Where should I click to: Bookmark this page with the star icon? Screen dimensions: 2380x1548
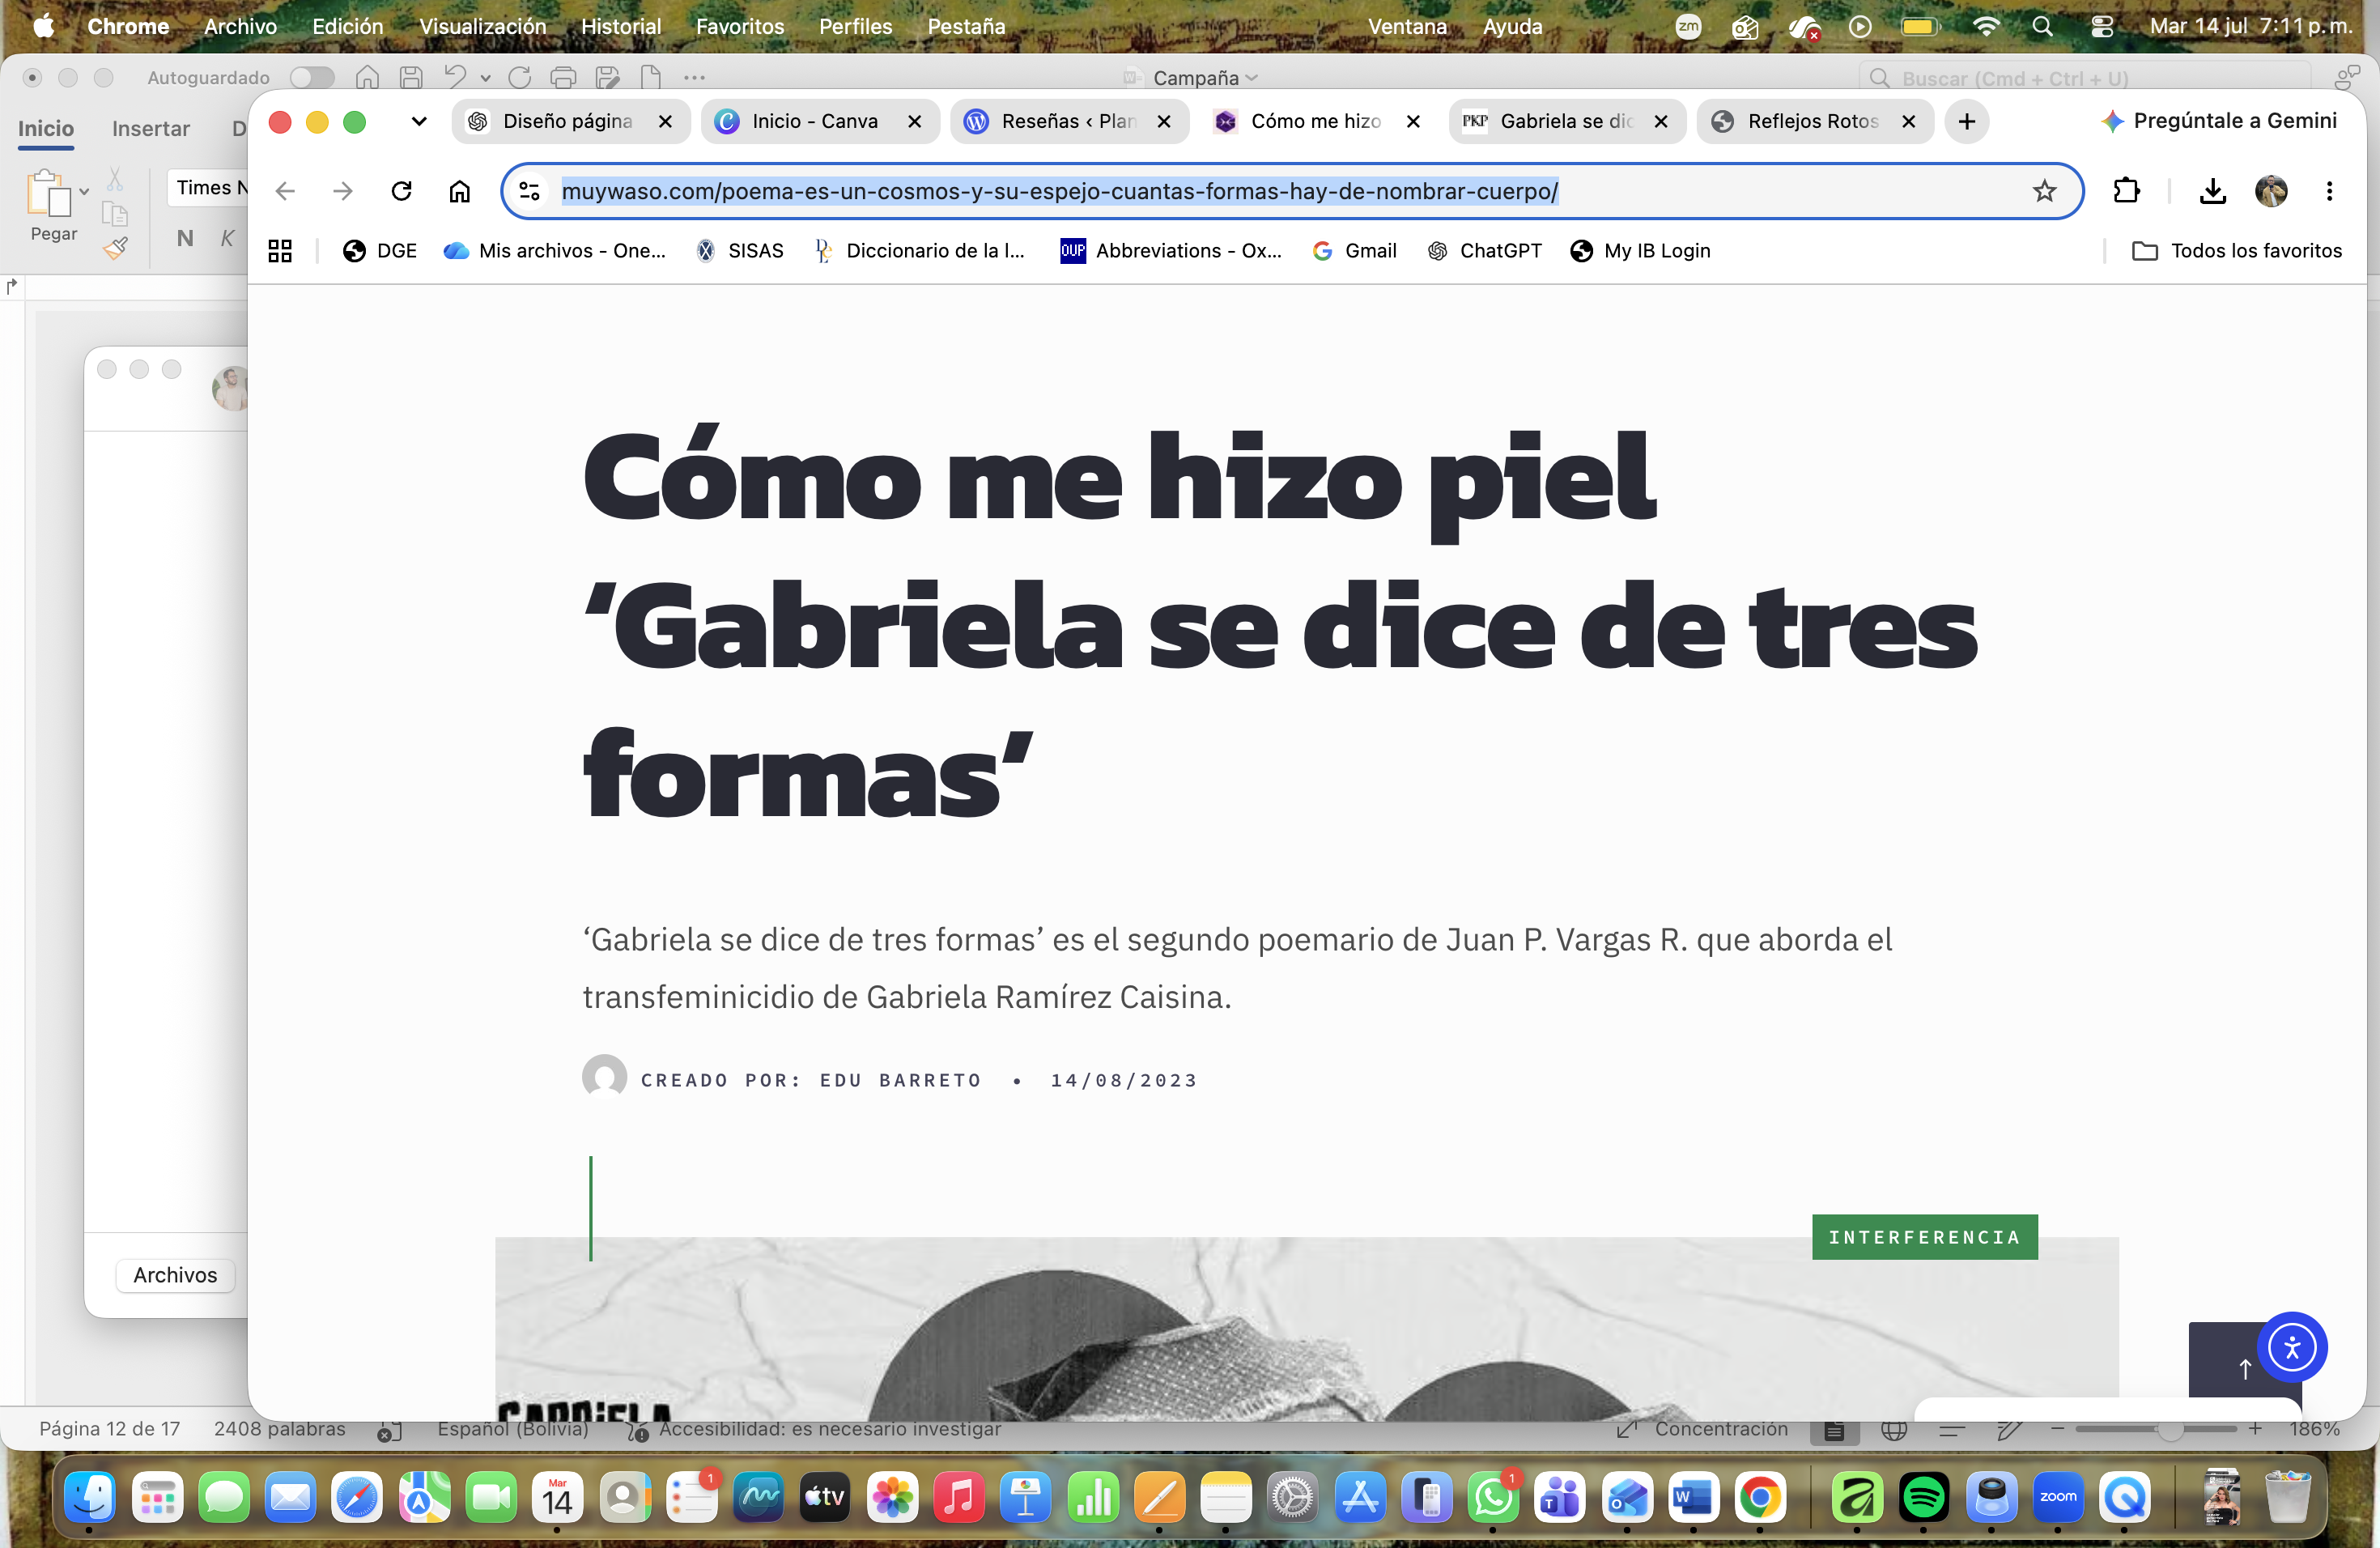pos(2044,191)
